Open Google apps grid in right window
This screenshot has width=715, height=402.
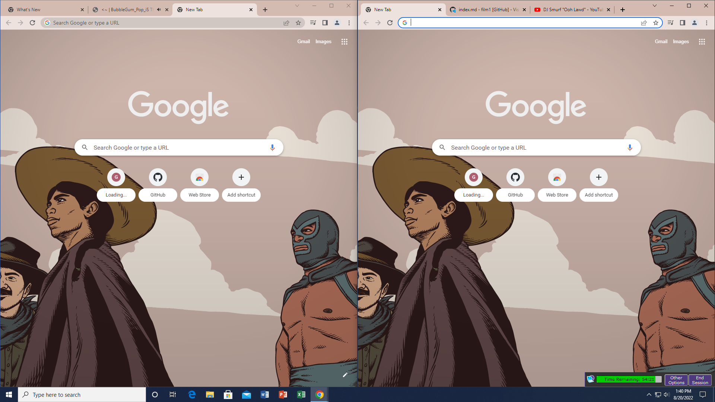tap(702, 42)
